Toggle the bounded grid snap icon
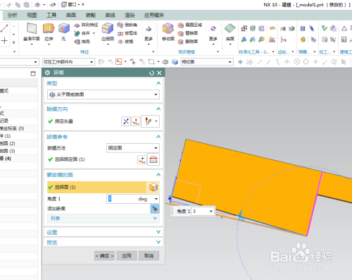Screen dimensions: 352x280 point(344,62)
